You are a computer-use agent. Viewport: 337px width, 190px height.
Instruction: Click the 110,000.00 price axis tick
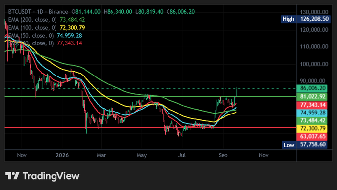tap(314, 47)
